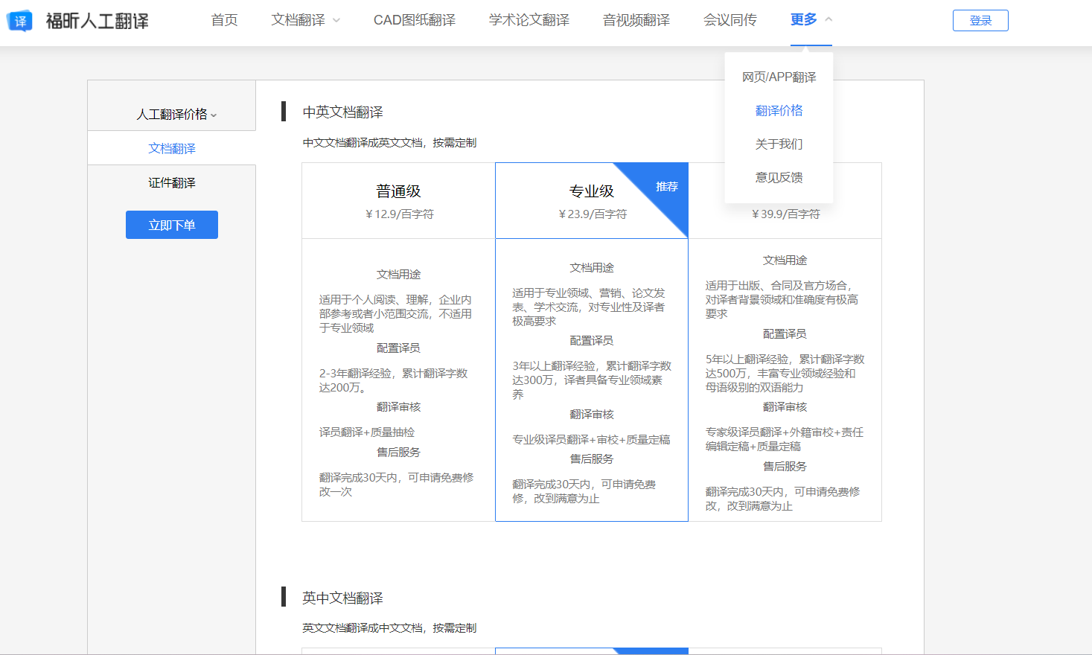The width and height of the screenshot is (1092, 655).
Task: Click 3年以上翻译经验 translator description
Action: coord(592,380)
